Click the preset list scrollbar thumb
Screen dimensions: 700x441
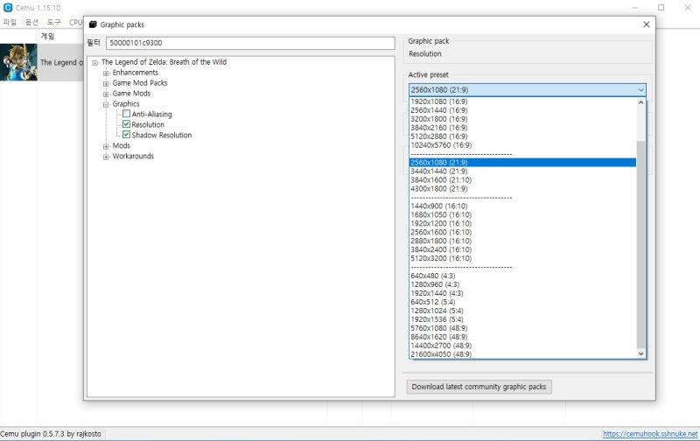coord(641,245)
